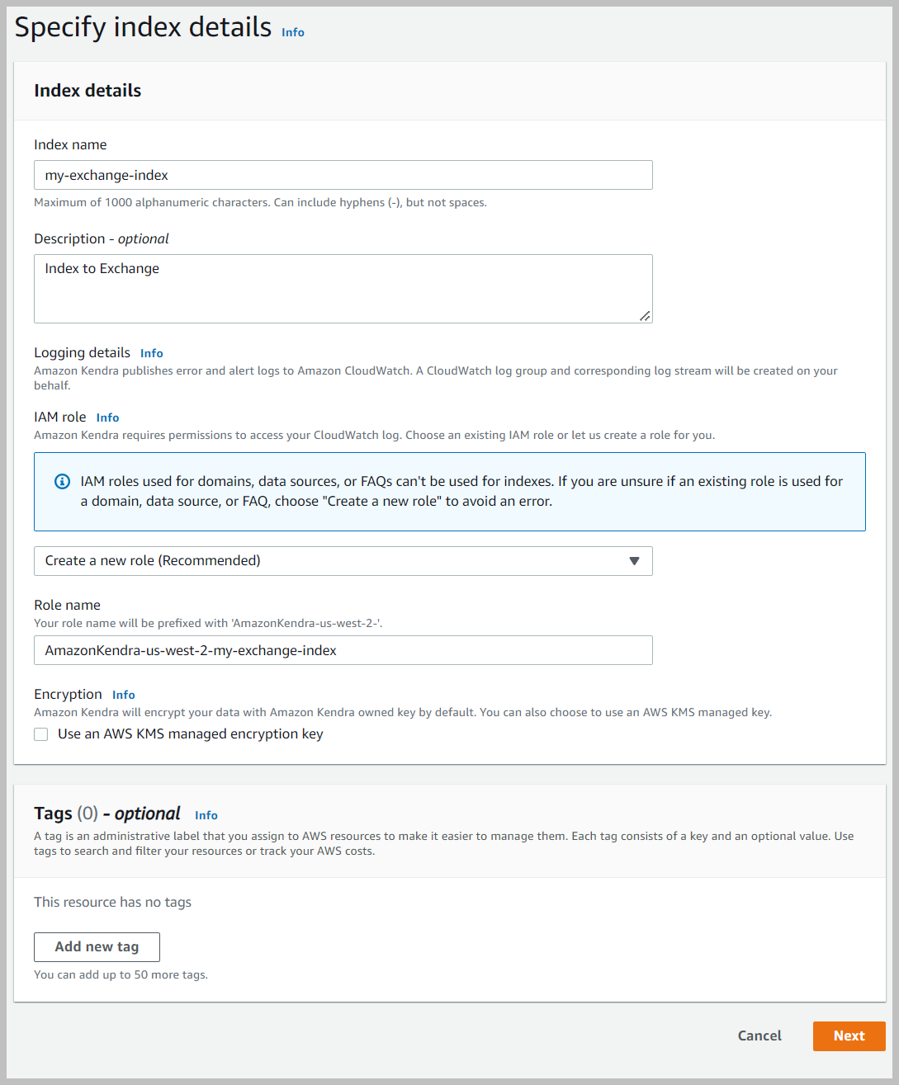Click the IAM roles warning notice text
The width and height of the screenshot is (899, 1085).
click(x=461, y=491)
